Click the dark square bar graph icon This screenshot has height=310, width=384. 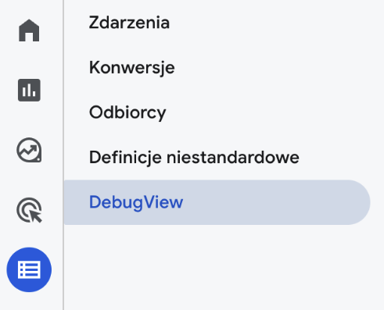(x=29, y=90)
